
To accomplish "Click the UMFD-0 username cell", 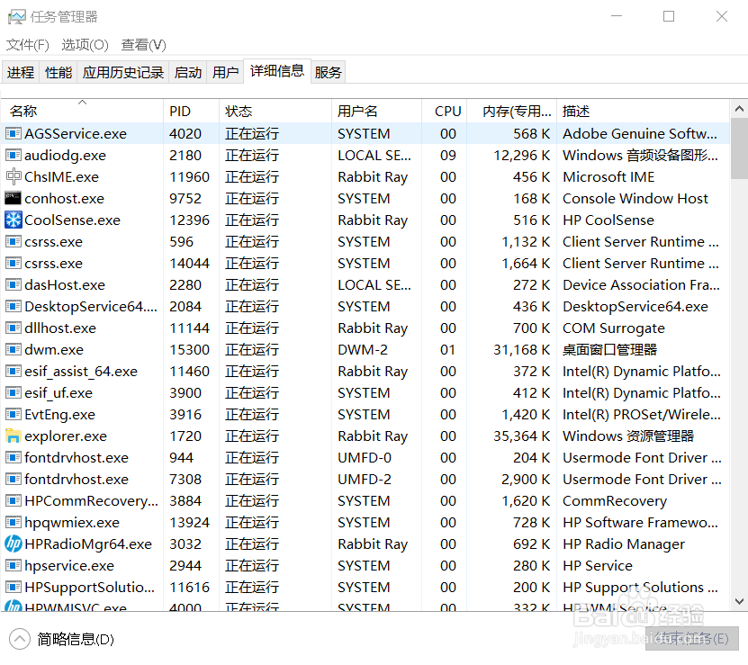I will coord(365,457).
